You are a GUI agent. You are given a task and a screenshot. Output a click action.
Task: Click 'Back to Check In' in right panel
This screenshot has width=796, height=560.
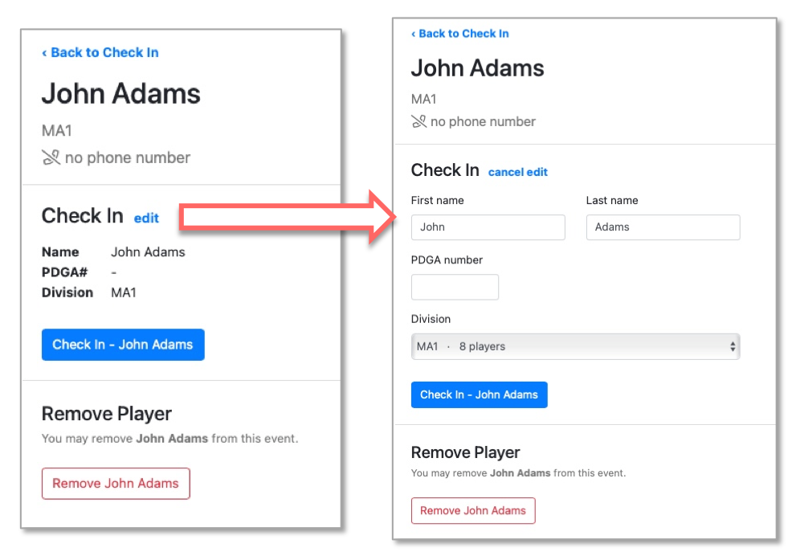pos(460,34)
